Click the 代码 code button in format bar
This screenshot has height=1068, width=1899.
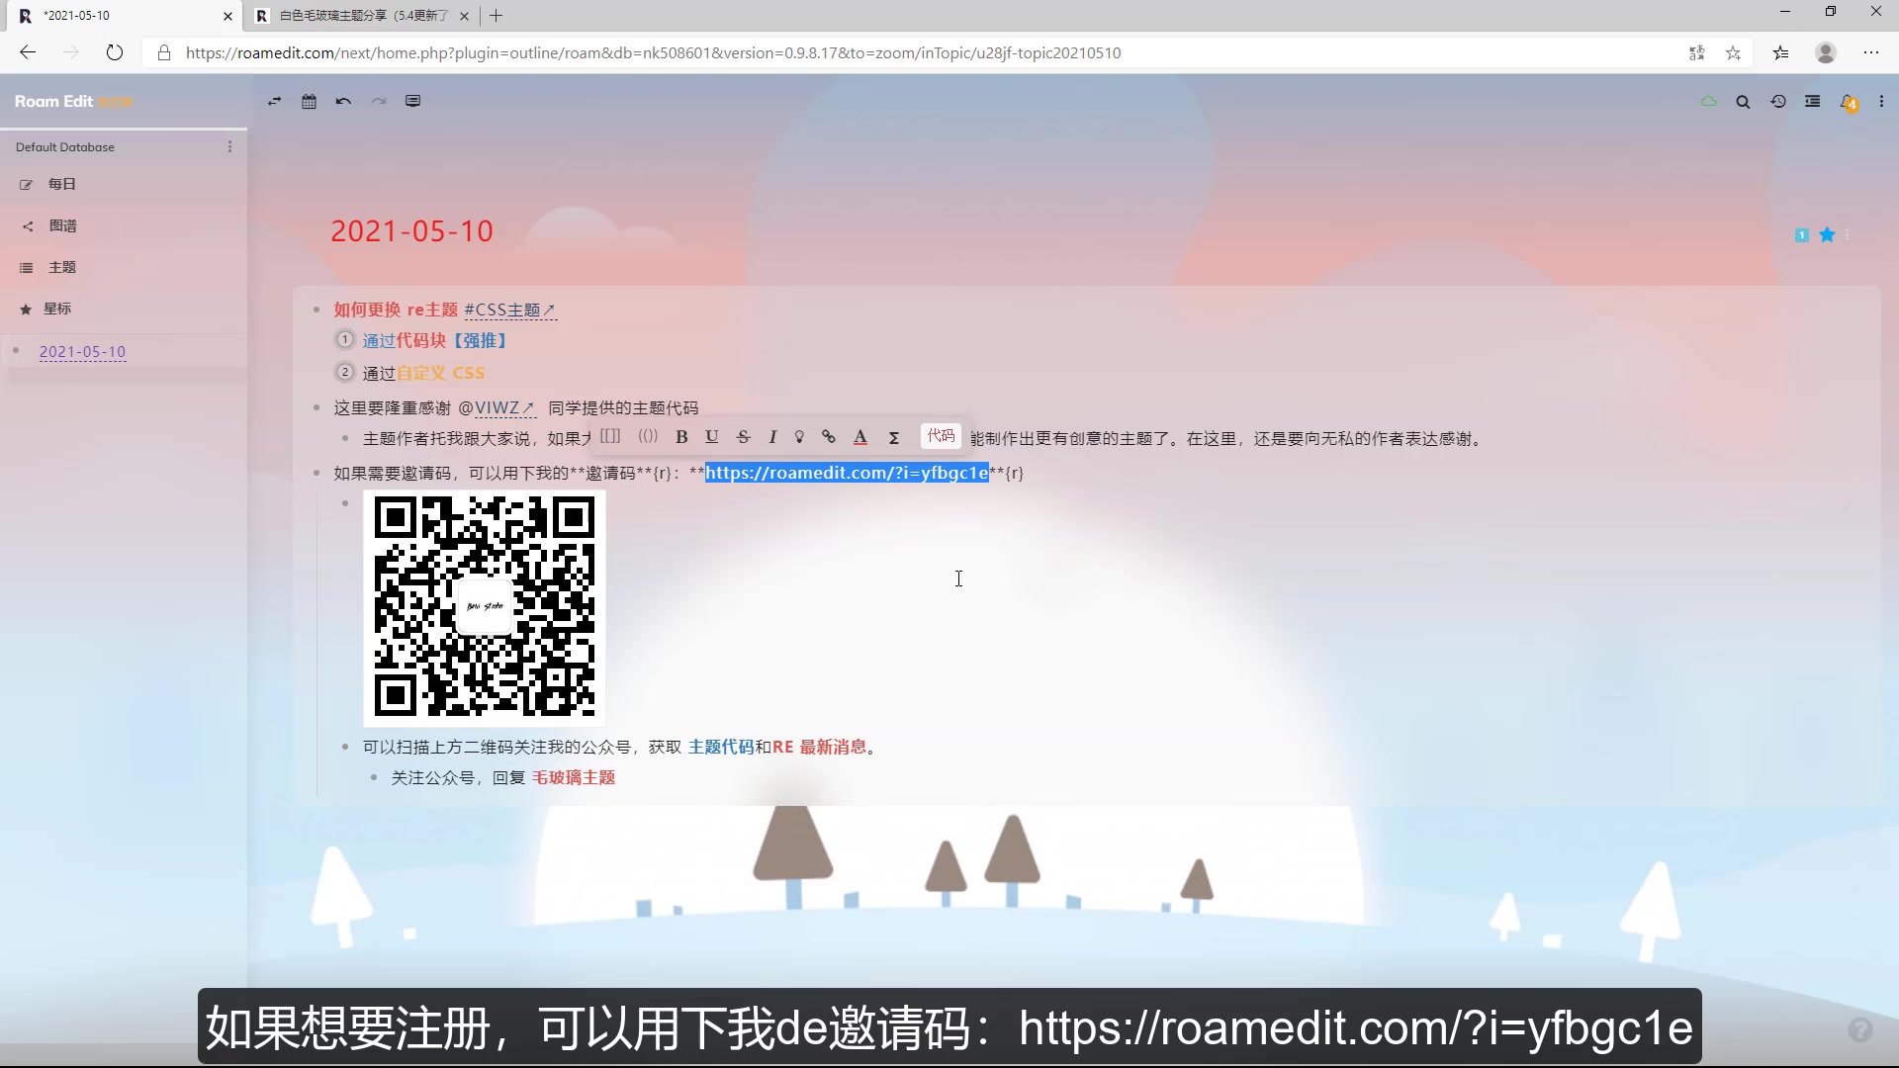(x=941, y=436)
